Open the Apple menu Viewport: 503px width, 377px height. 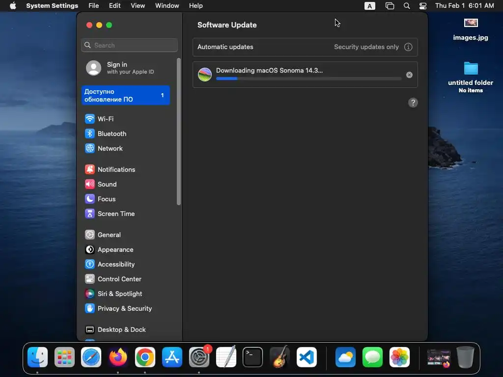click(13, 6)
